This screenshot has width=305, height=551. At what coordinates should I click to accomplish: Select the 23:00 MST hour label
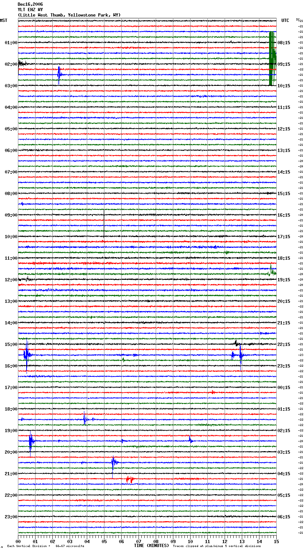[x=11, y=517]
